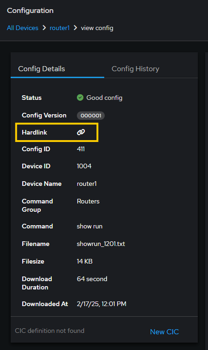Click the Configuration page heading

click(30, 11)
